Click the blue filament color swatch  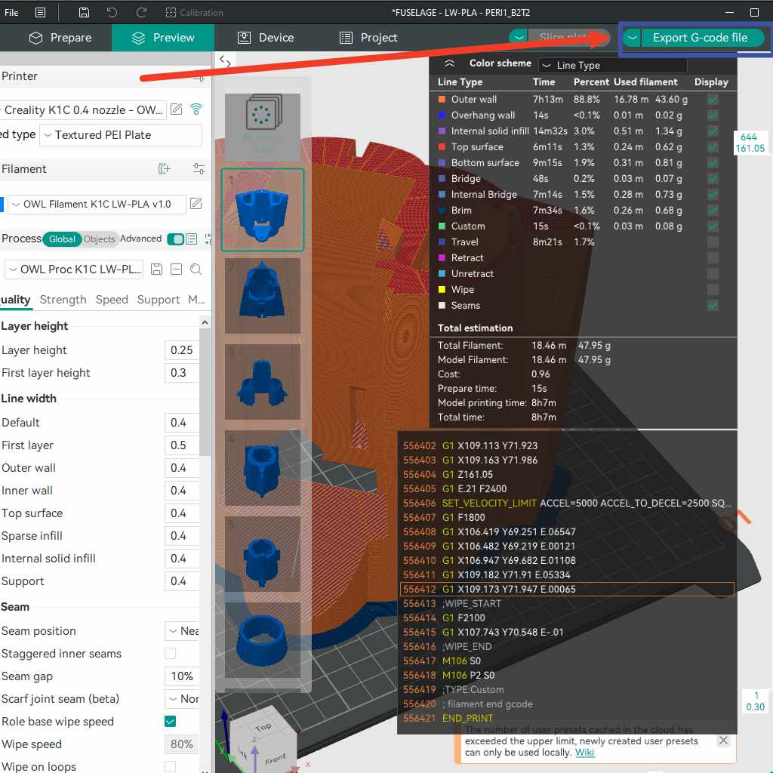[2, 204]
